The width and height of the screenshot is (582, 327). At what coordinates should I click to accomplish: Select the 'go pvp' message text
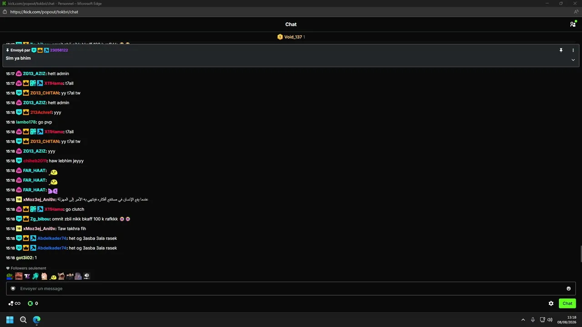point(45,122)
